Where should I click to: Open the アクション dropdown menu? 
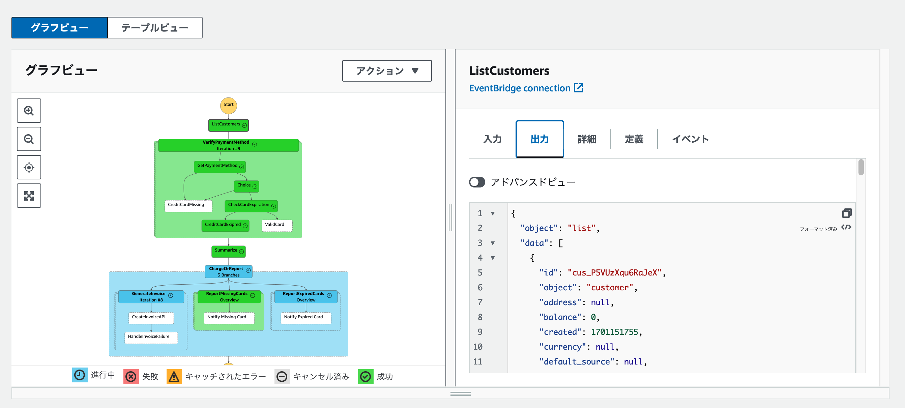[387, 71]
